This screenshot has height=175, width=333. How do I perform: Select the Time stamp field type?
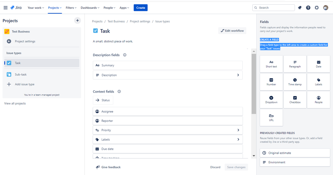pyautogui.click(x=295, y=82)
